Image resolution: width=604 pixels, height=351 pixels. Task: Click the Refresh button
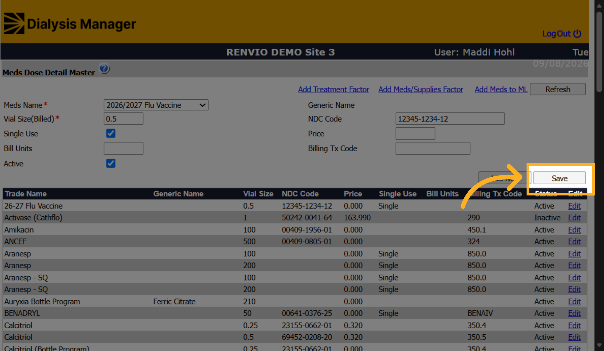tap(558, 89)
